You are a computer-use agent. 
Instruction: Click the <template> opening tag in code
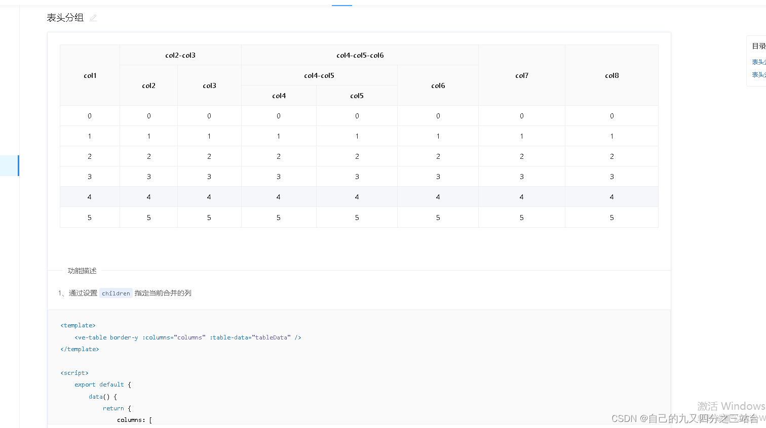pos(78,325)
